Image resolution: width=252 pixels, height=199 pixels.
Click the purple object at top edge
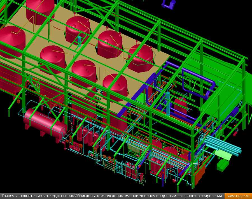[169, 4]
